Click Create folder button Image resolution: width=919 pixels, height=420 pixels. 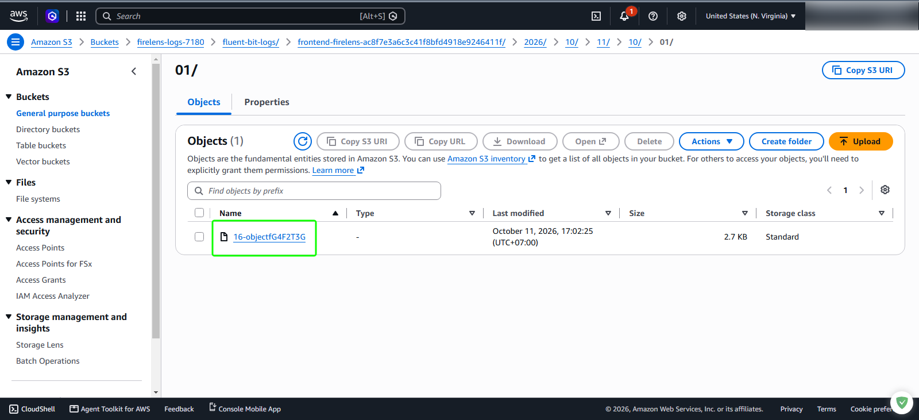(x=786, y=141)
